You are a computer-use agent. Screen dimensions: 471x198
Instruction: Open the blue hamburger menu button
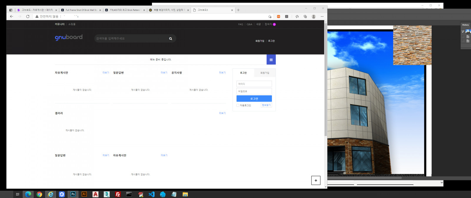click(271, 60)
